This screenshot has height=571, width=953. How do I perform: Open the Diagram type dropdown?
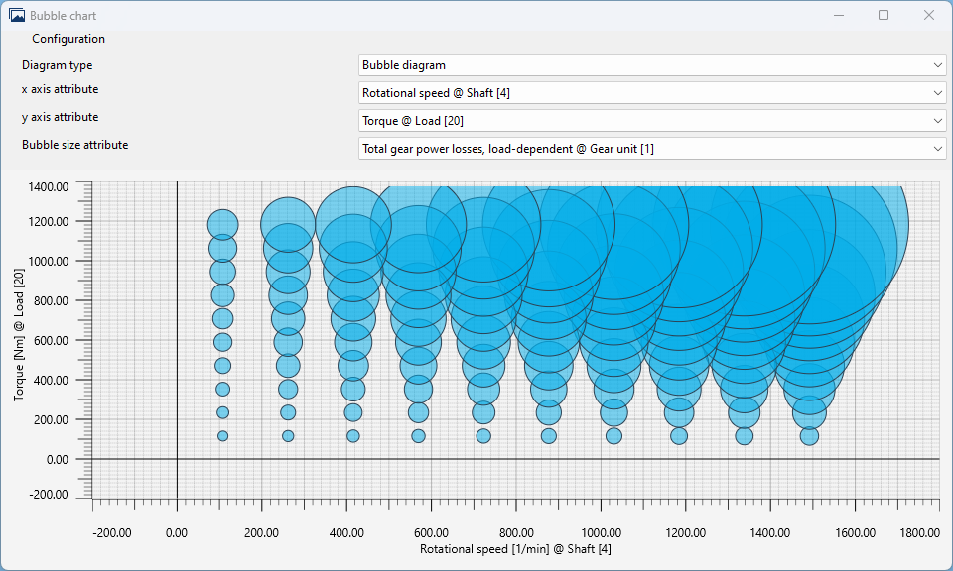pyautogui.click(x=652, y=65)
